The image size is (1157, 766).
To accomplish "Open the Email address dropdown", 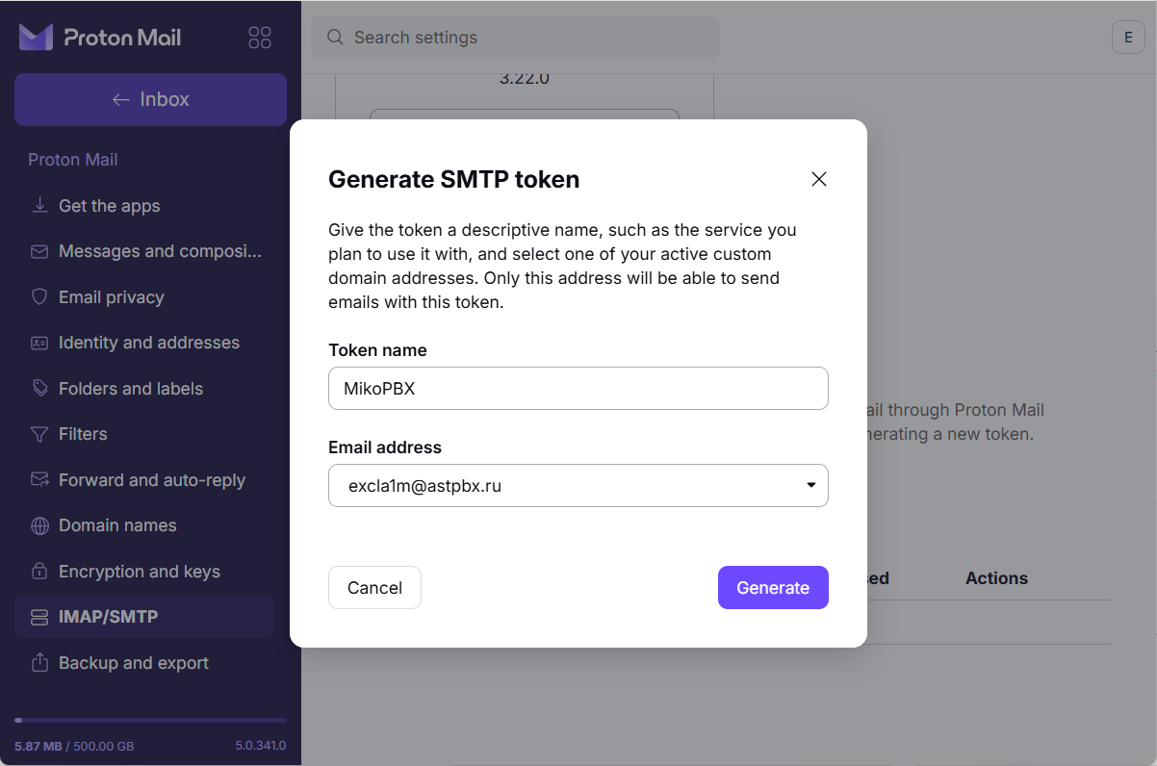I will point(578,486).
